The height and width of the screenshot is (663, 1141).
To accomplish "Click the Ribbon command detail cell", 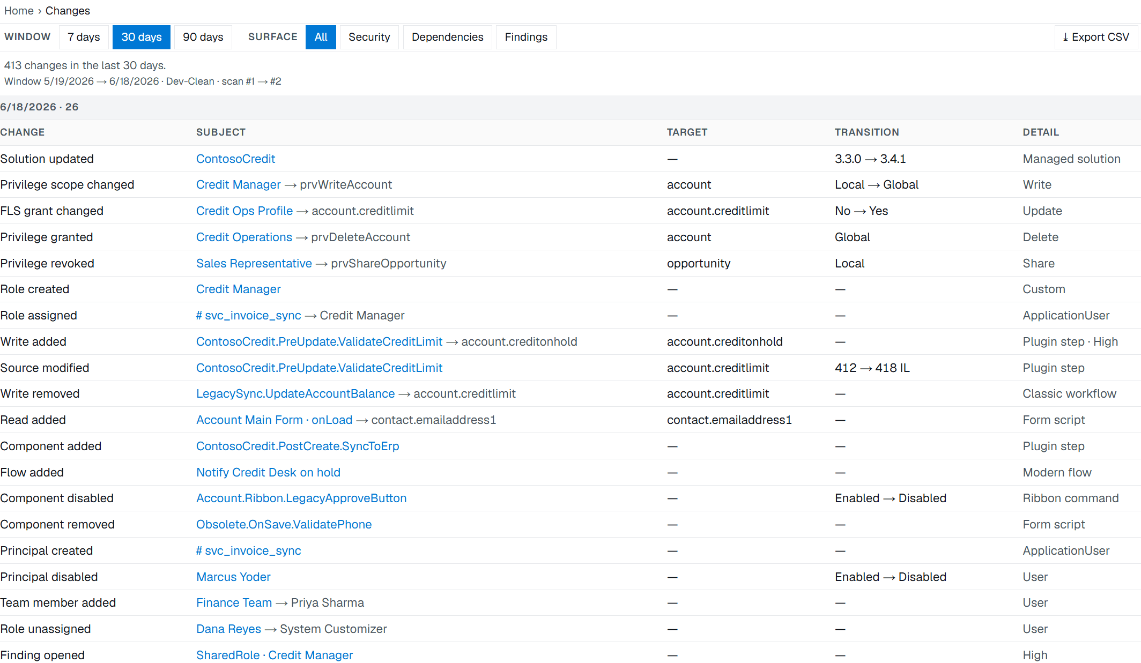I will point(1071,498).
